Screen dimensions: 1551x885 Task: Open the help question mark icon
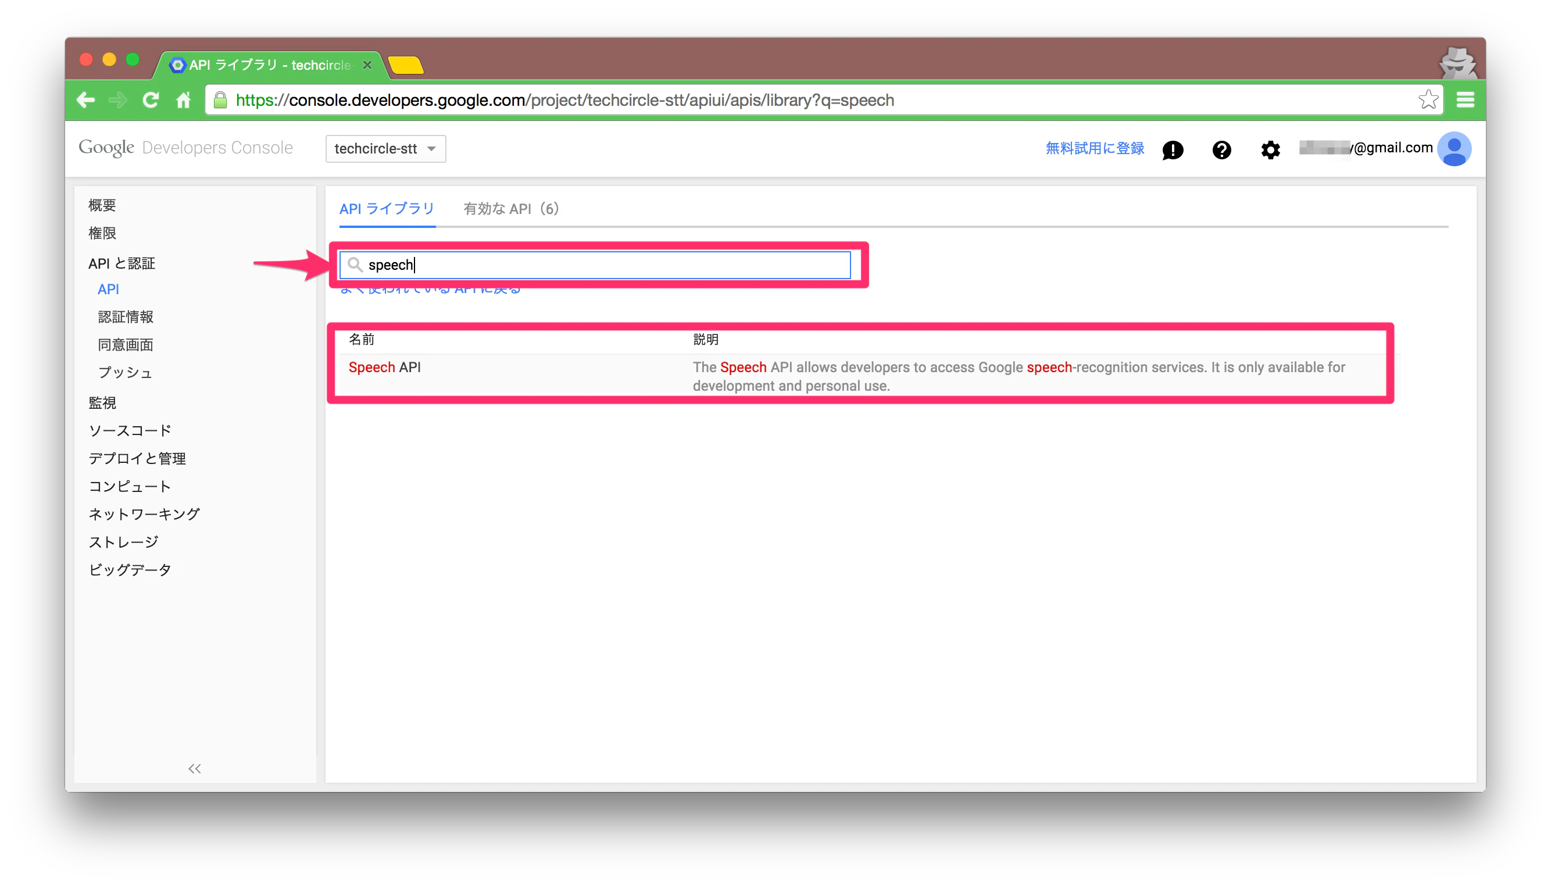[1221, 149]
